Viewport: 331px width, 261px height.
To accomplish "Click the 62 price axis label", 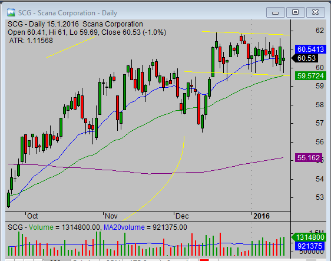I will (320, 31).
